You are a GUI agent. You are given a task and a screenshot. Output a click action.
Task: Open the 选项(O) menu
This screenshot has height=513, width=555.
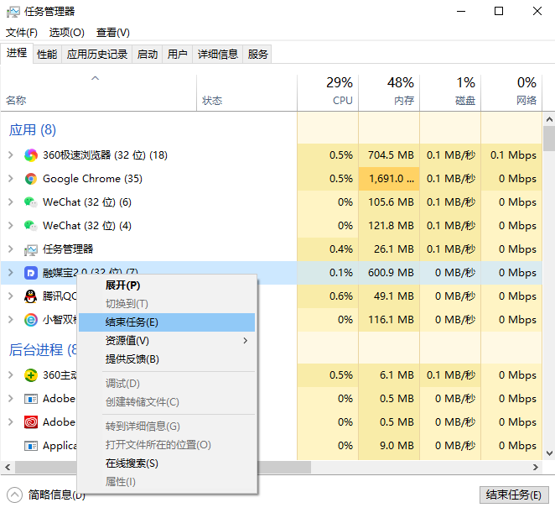coord(67,33)
